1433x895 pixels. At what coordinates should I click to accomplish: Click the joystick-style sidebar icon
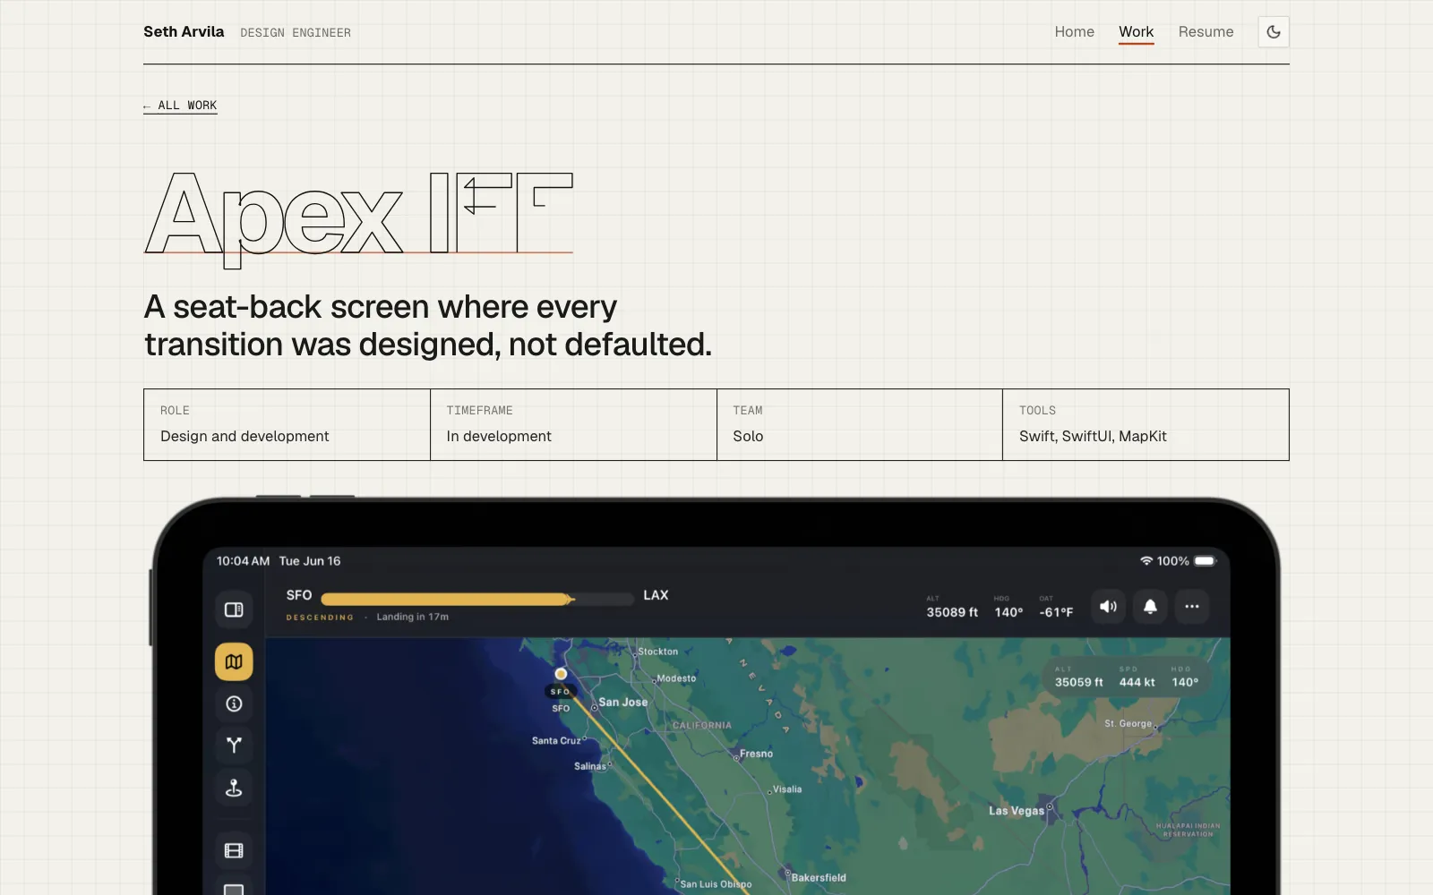tap(234, 788)
